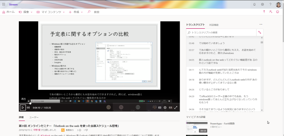Expand the 作成 dropdown menu
Viewport: 284px width, 136px height.
click(x=76, y=12)
